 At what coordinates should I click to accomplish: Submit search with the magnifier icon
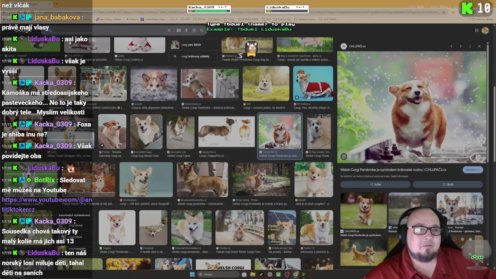pyautogui.click(x=203, y=30)
